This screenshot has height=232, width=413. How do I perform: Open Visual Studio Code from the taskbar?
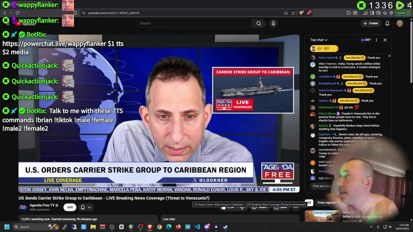[197, 227]
